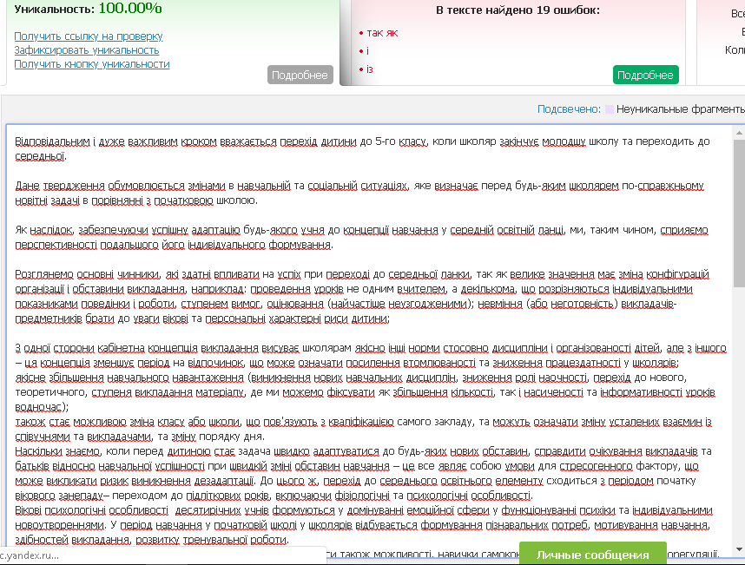Image resolution: width=745 pixels, height=565 pixels.
Task: Click the 'Неуникальные фрагменты' legend label
Action: [681, 109]
